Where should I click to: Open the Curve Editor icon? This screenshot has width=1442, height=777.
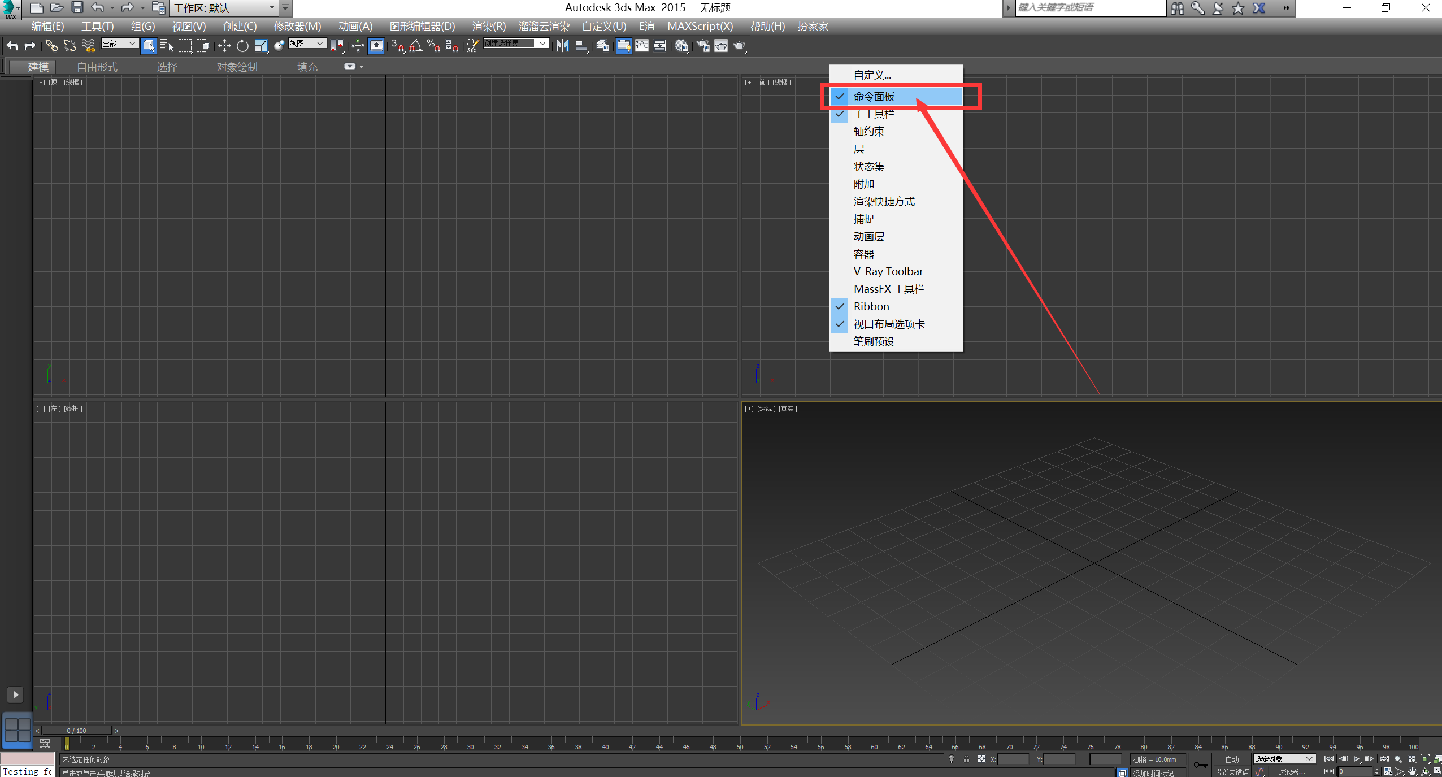(x=642, y=46)
